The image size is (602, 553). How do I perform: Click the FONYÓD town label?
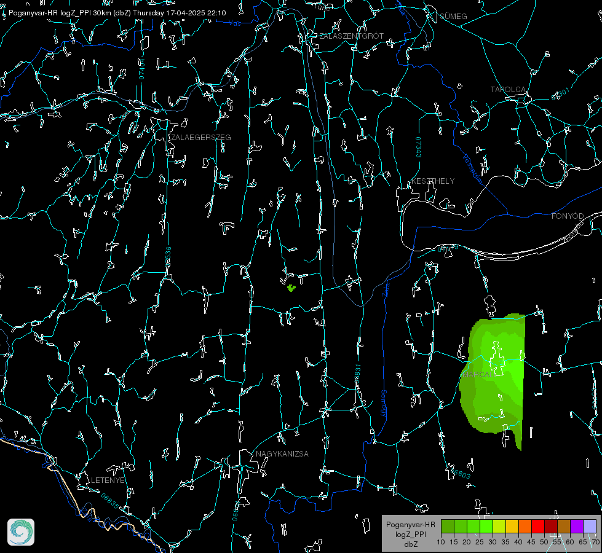pos(568,216)
